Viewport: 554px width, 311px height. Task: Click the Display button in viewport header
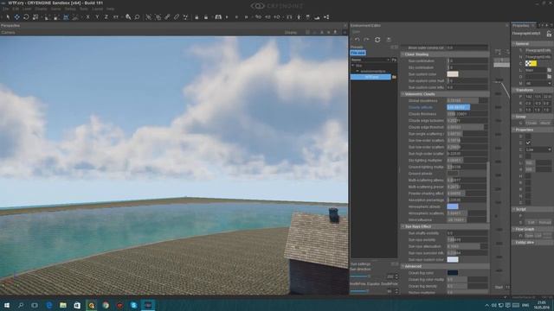(x=291, y=32)
